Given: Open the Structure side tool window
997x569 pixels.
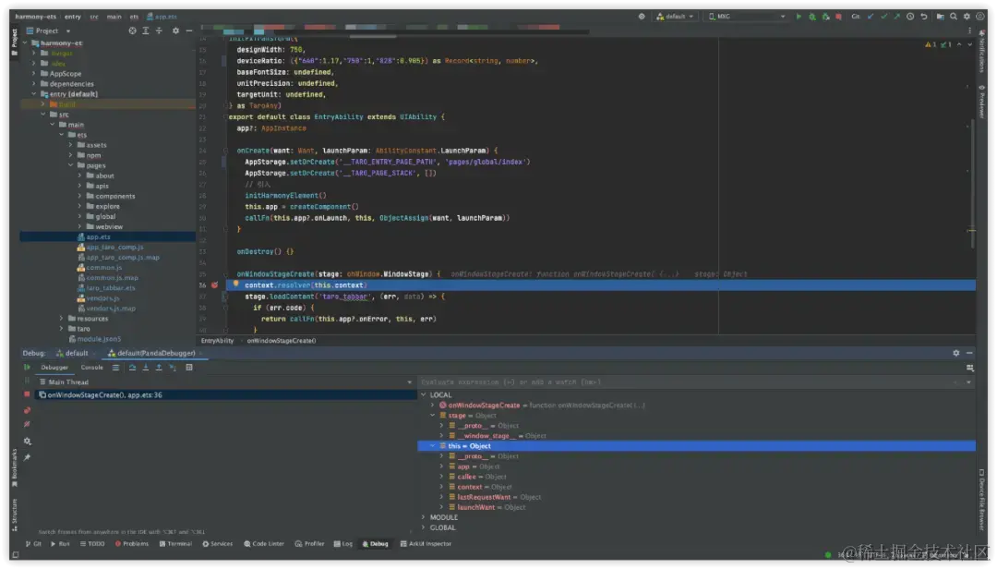Looking at the screenshot, I should coord(14,515).
